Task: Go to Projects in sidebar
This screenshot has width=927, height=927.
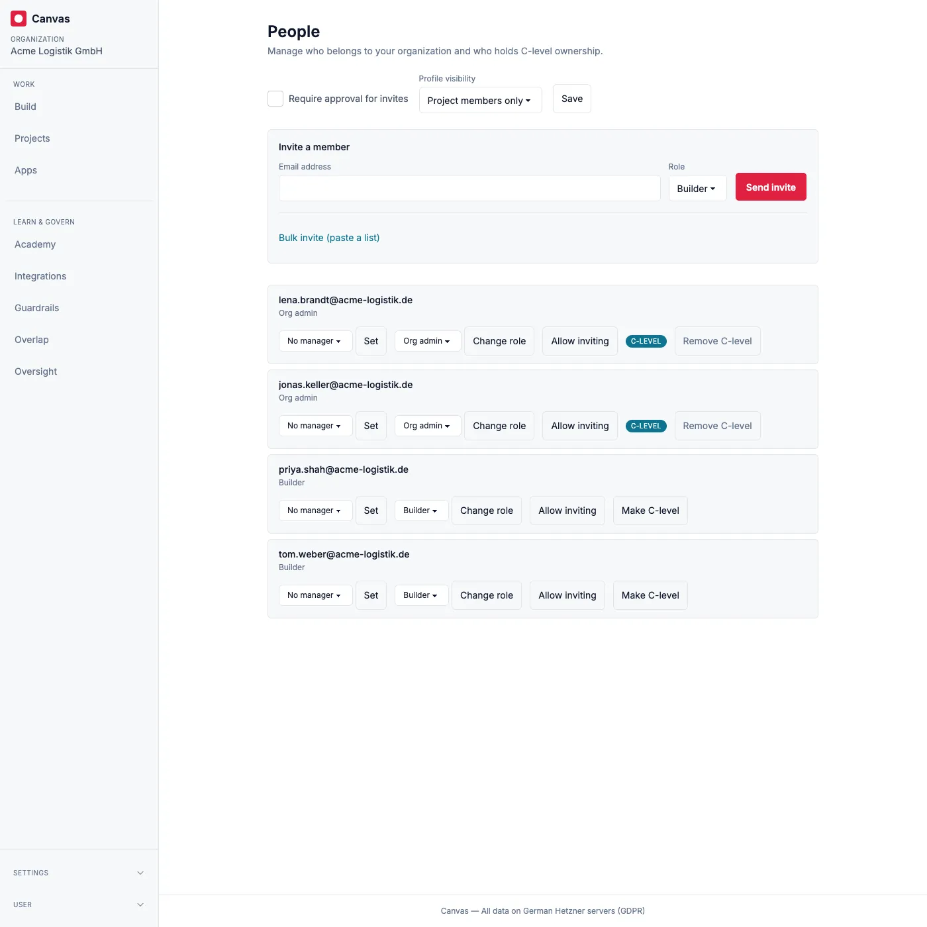Action: [79, 138]
